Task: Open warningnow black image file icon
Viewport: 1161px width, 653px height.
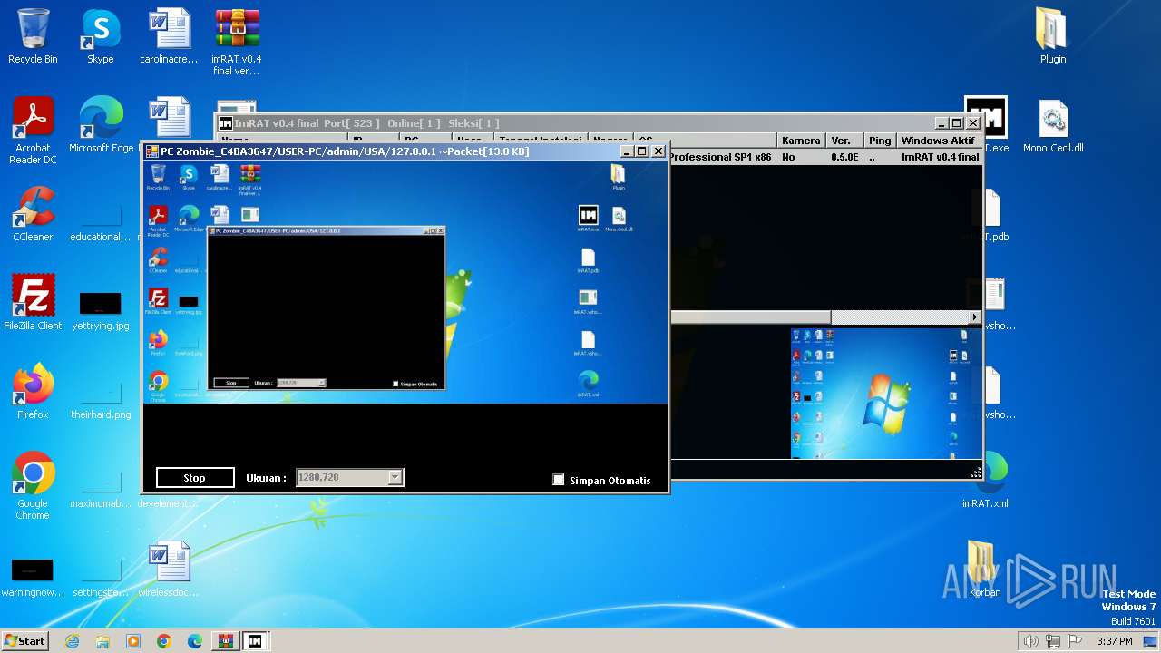Action: point(33,577)
